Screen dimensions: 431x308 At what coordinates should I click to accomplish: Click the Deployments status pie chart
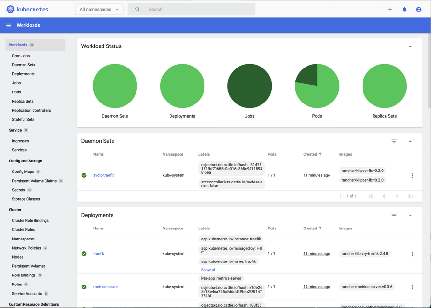pos(182,86)
